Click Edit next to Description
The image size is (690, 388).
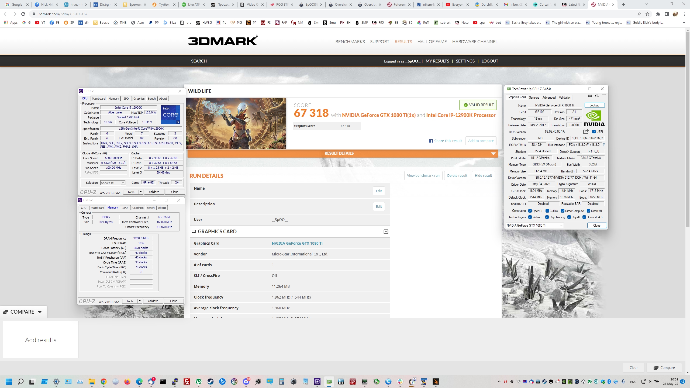pos(379,207)
